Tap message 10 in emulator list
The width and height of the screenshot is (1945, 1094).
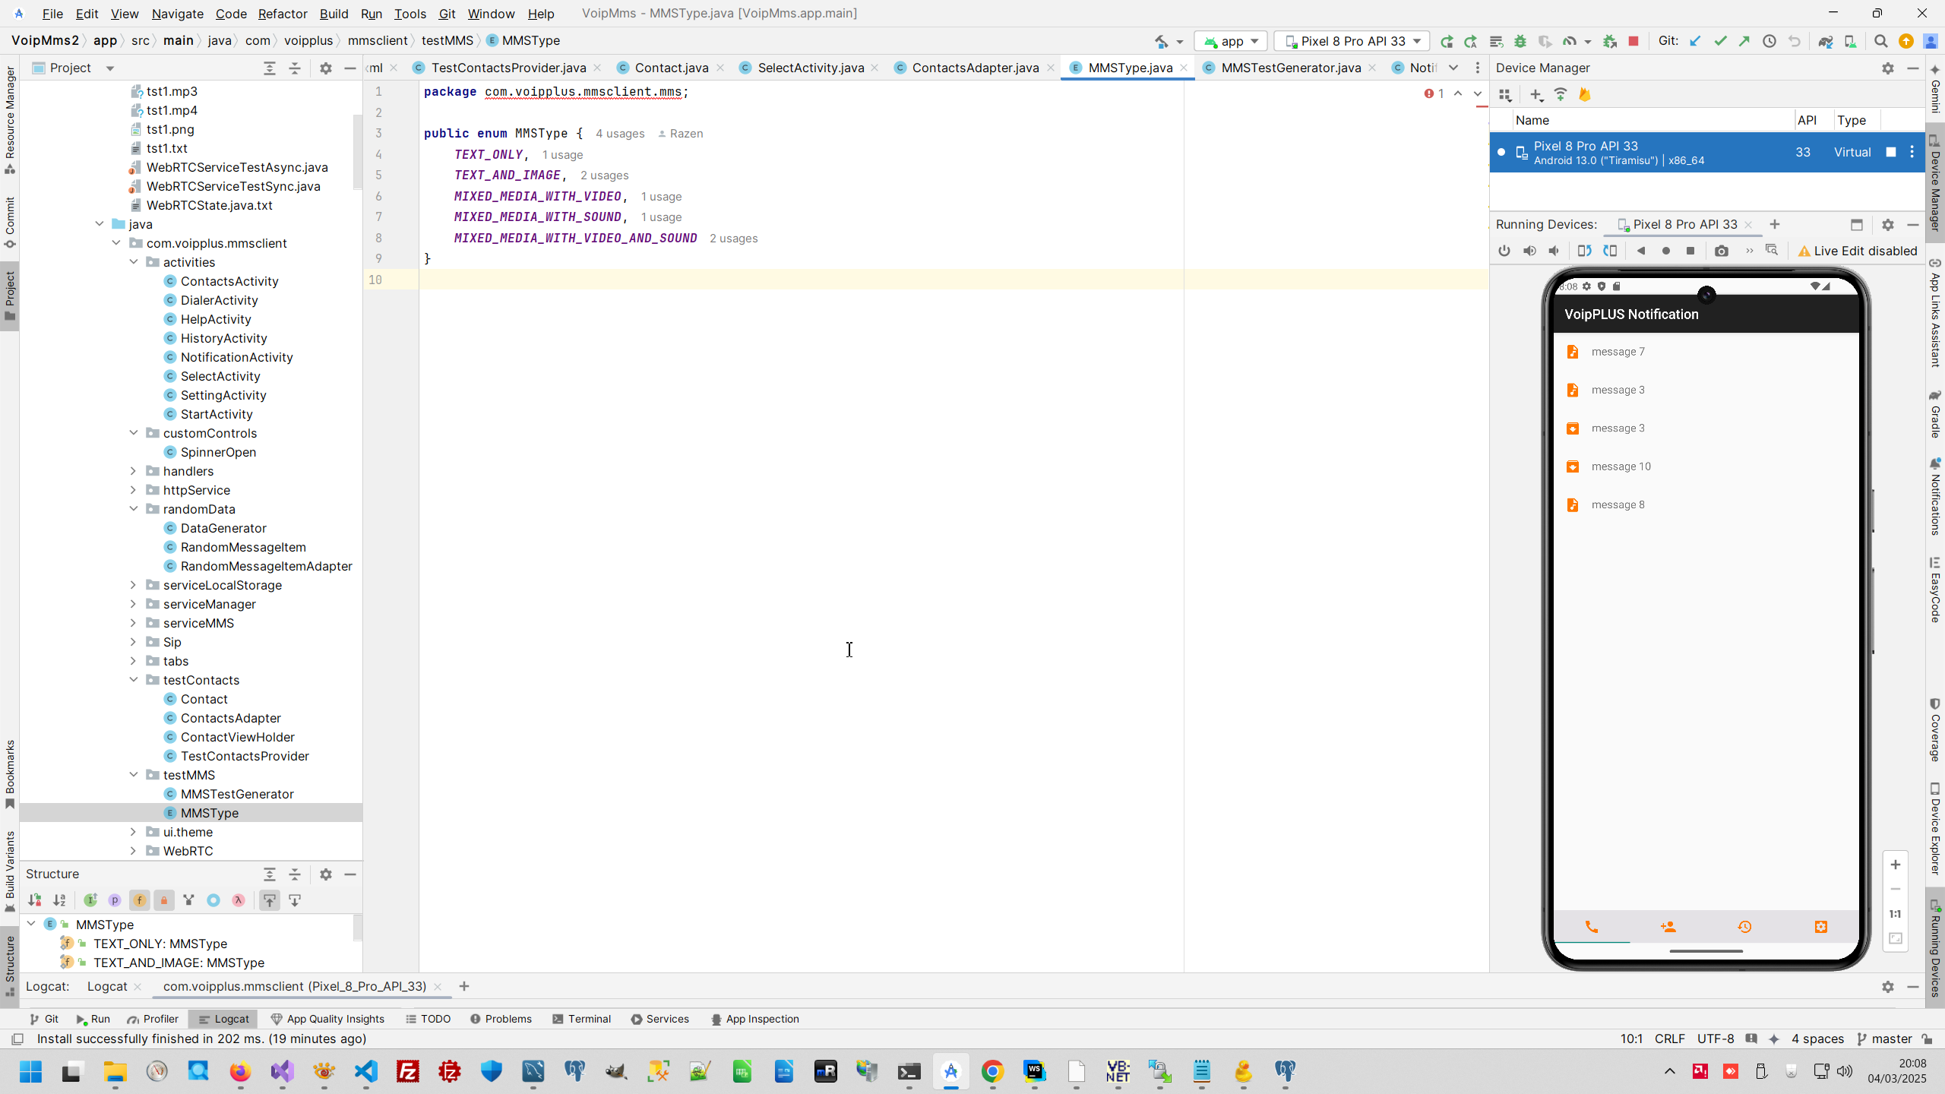[1621, 466]
